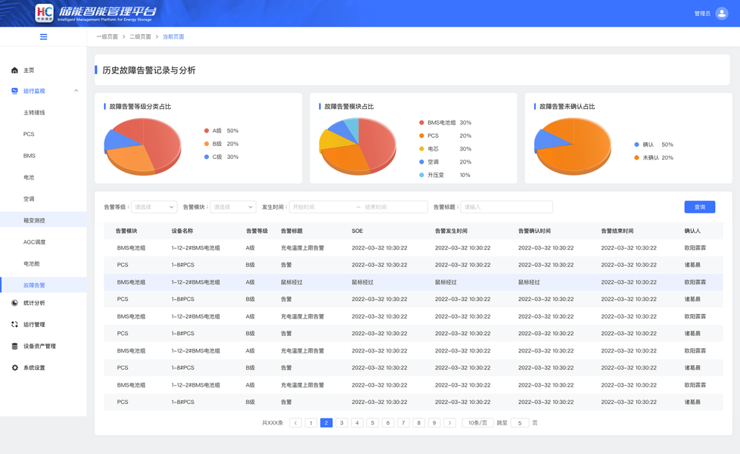Open 箱变测控 sidebar menu item

[43, 220]
